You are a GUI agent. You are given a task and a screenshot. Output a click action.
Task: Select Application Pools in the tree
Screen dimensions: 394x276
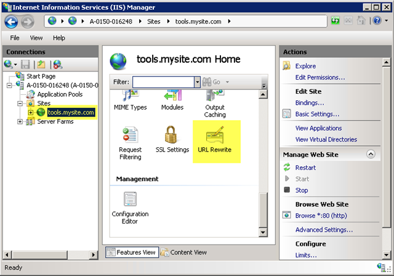pos(60,94)
